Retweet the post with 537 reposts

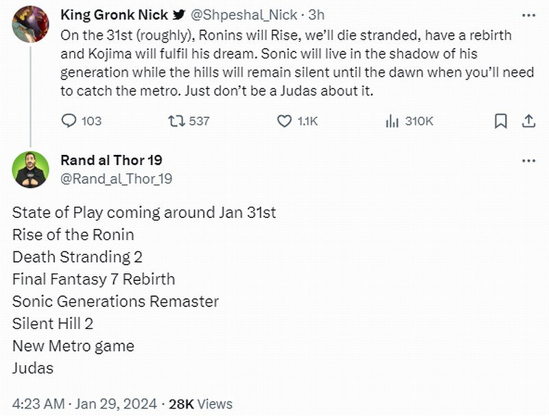tap(176, 121)
